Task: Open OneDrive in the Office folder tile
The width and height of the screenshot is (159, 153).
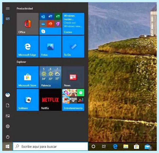Action: 43,24
